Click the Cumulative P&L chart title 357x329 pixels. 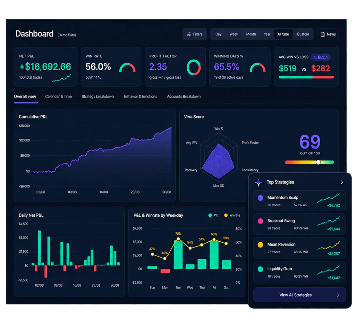tap(33, 117)
